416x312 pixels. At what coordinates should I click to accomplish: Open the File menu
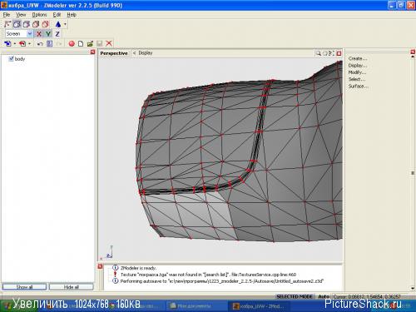[x=7, y=15]
